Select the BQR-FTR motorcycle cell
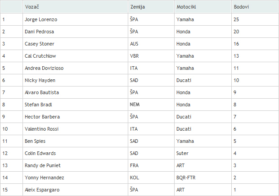279x196 pixels. tap(203, 178)
